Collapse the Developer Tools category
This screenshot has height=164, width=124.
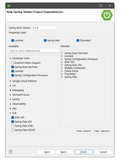pyautogui.click(x=10, y=58)
